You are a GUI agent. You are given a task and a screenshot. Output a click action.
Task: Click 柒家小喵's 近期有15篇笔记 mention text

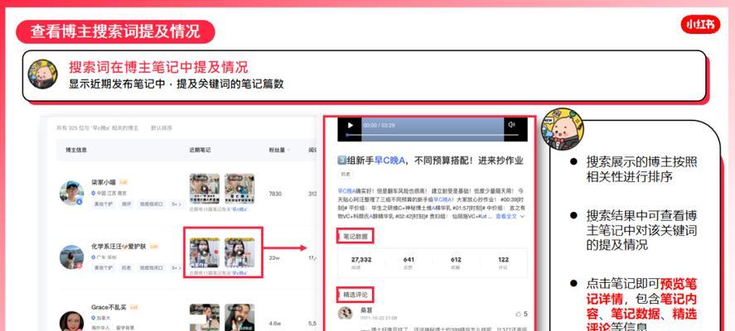[x=219, y=209]
